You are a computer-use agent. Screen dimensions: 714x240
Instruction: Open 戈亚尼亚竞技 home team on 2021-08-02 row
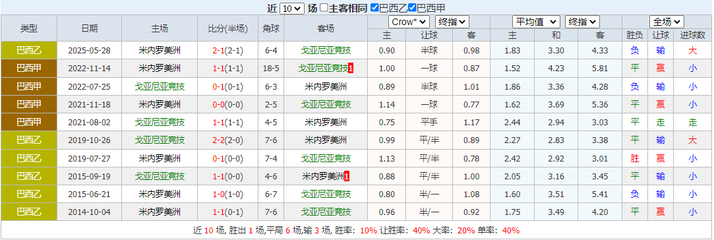pos(160,122)
